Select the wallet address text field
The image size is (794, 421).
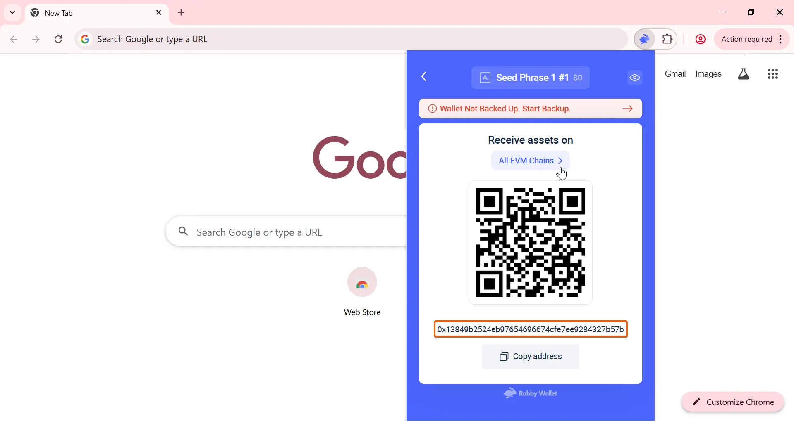point(531,329)
